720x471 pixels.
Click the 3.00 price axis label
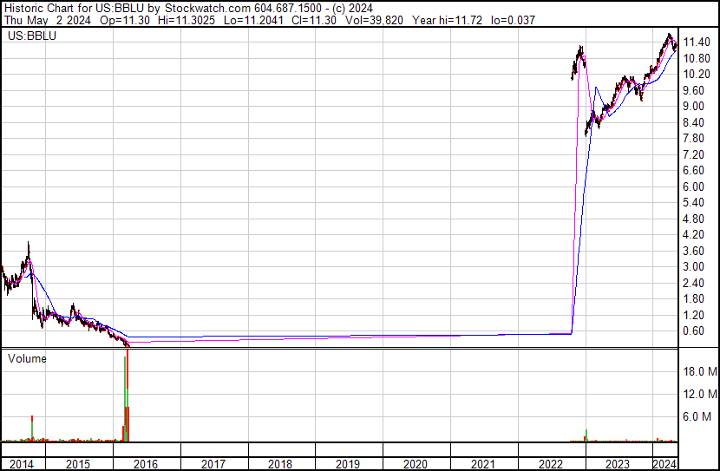coord(693,266)
